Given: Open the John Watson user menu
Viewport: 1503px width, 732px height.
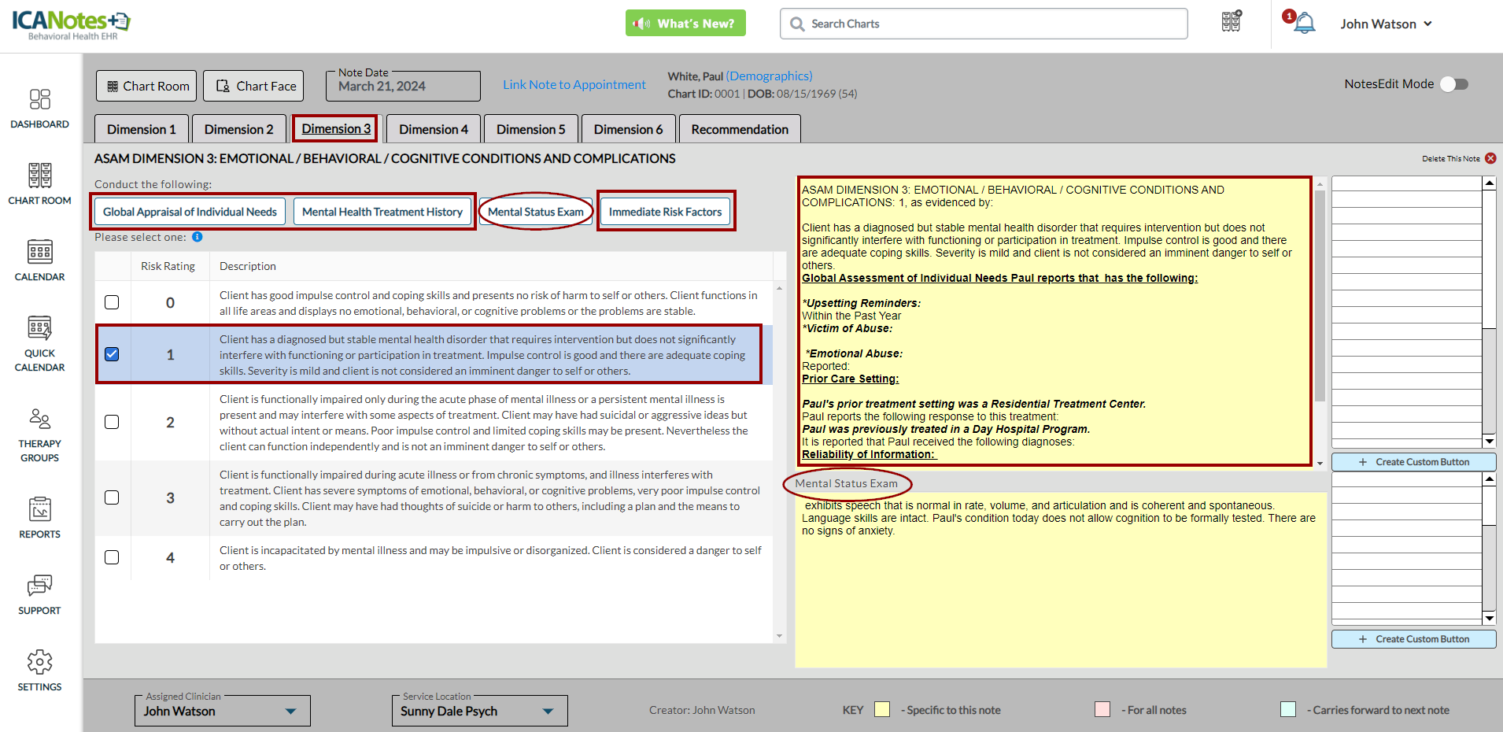Looking at the screenshot, I should 1386,24.
